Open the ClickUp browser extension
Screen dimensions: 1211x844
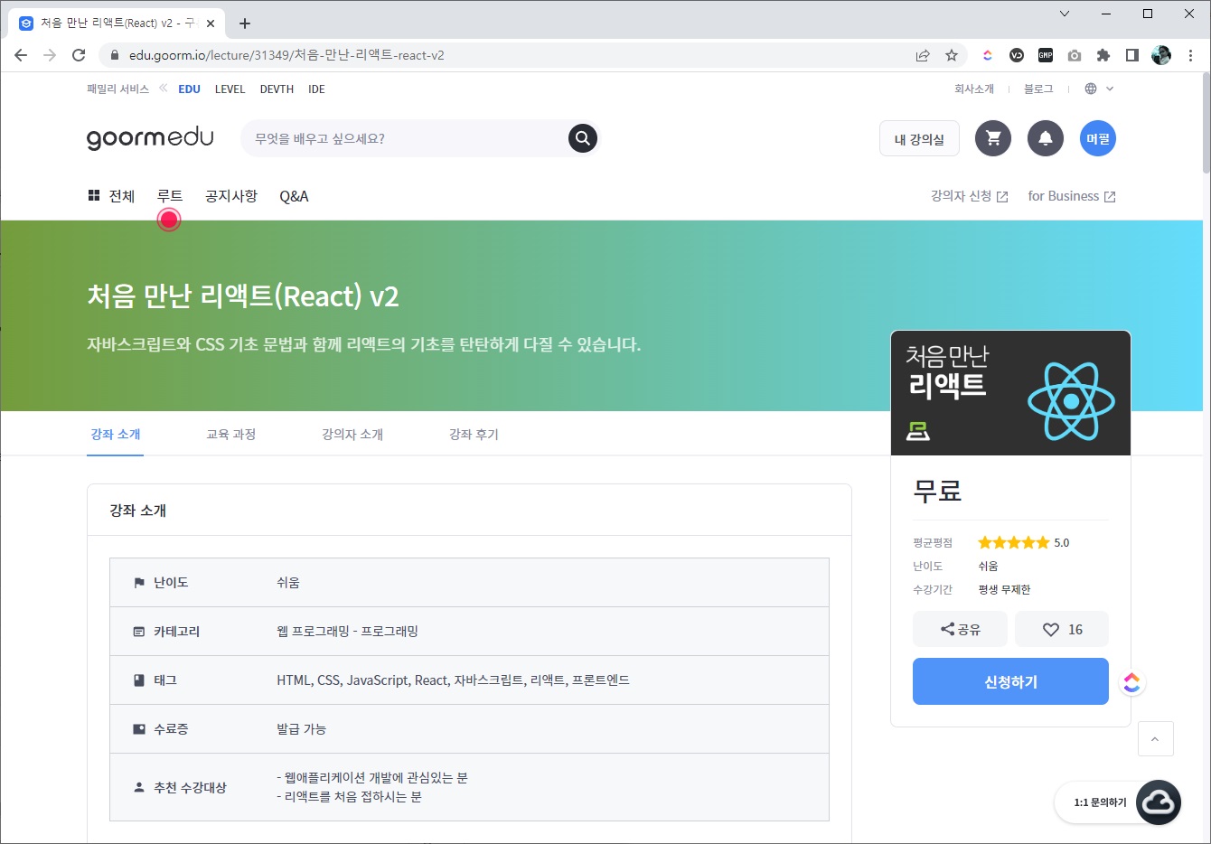[x=987, y=55]
